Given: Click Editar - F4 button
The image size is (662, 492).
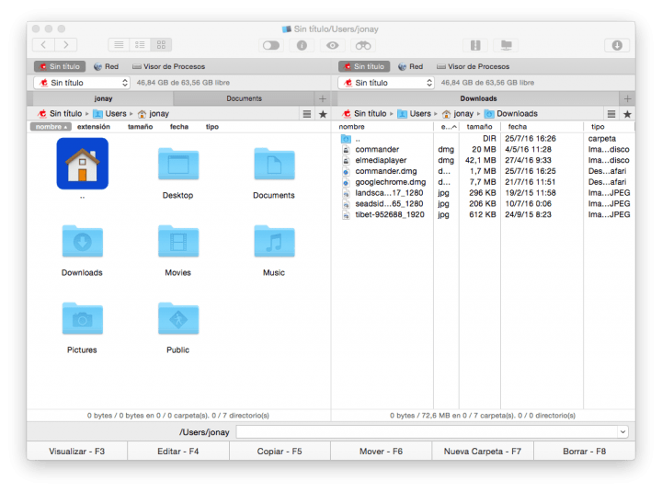Looking at the screenshot, I should (178, 451).
